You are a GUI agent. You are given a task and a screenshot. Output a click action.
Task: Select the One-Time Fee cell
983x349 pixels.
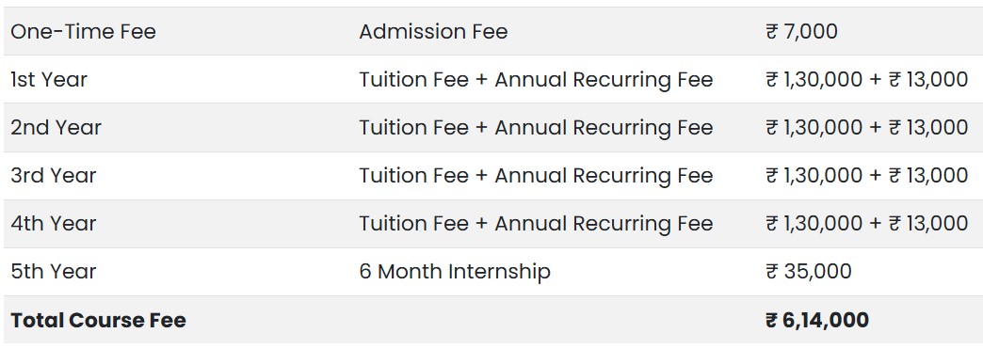coord(84,31)
